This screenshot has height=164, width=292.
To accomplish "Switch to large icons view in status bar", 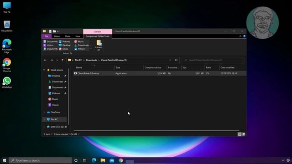I will [244, 134].
